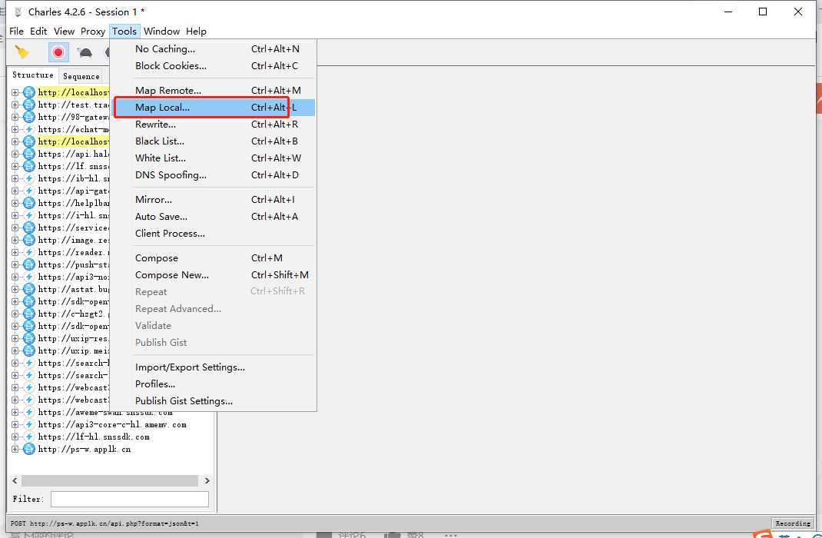This screenshot has height=538, width=822.
Task: Click globe icon of https://lf.snss host
Action: click(29, 166)
